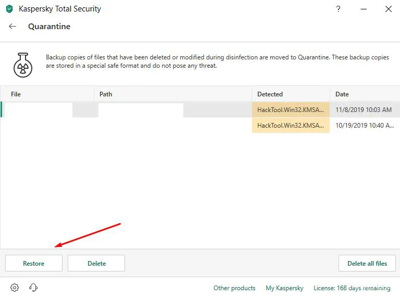Select the row dated 10/19/2019 10:40
This screenshot has height=298, width=400.
[x=200, y=125]
